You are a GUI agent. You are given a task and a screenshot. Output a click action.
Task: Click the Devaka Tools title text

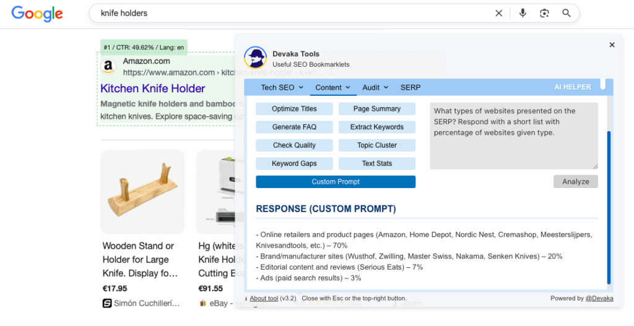[x=296, y=54]
